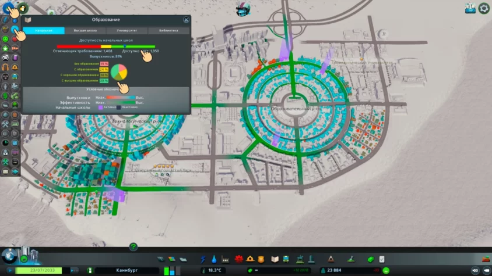Image resolution: width=492 pixels, height=276 pixels.
Task: Open the Traffic car info view
Action: pyautogui.click(x=5, y=58)
